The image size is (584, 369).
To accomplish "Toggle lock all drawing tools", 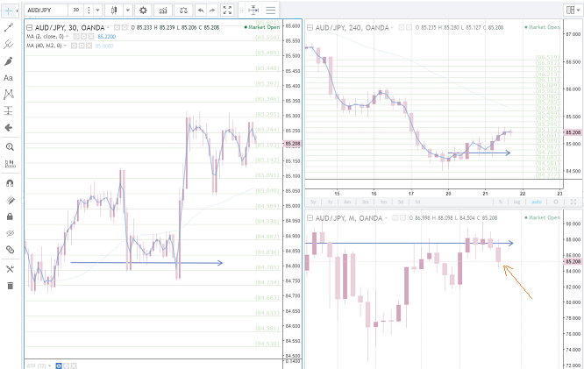I will tap(9, 216).
